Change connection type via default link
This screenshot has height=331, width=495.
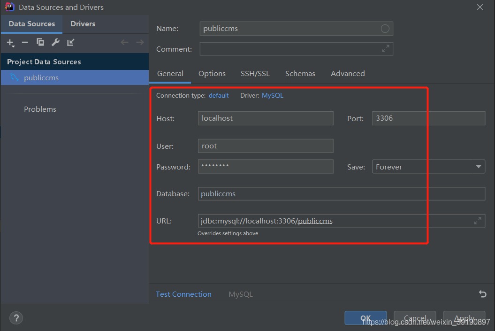[x=219, y=95]
